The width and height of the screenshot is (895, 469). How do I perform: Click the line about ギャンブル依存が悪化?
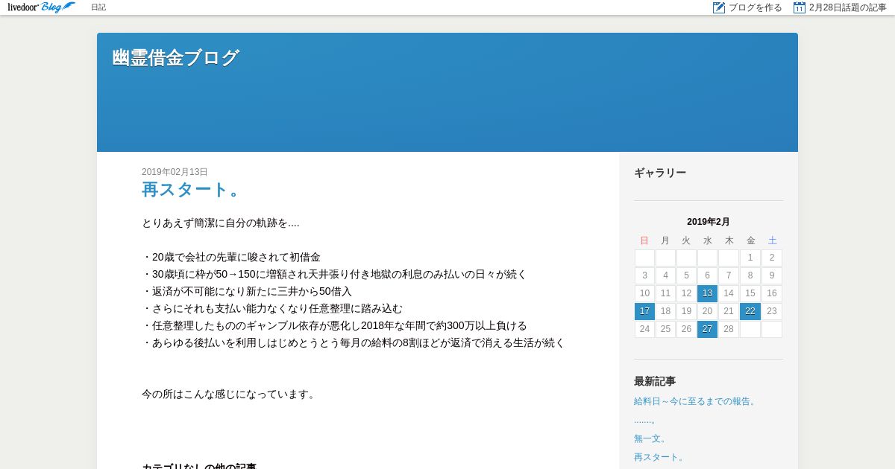[x=334, y=325]
